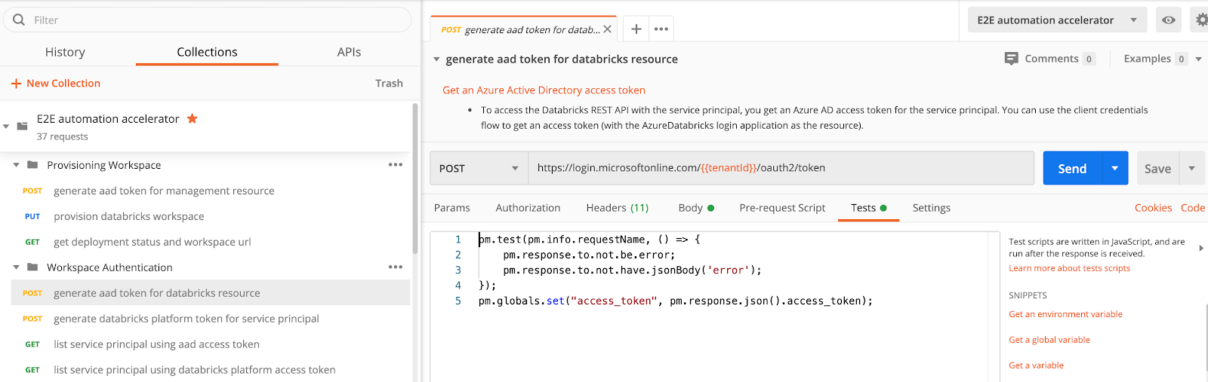Open the manage environments gear icon
The width and height of the screenshot is (1208, 382).
pos(1200,20)
